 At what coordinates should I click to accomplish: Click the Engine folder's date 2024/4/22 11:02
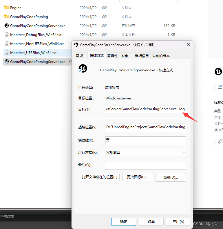(93, 8)
